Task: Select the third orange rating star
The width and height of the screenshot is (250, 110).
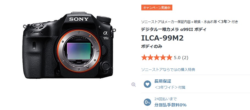Action: (157, 57)
